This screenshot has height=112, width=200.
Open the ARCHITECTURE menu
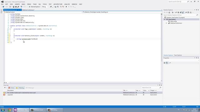click(x=58, y=4)
